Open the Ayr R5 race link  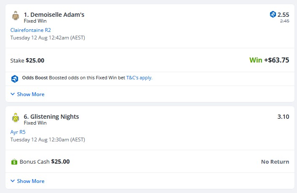point(18,132)
